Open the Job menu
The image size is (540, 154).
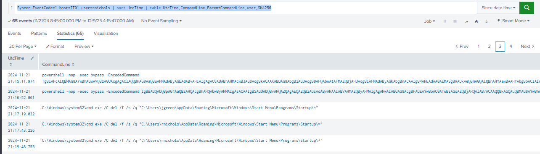(430, 21)
